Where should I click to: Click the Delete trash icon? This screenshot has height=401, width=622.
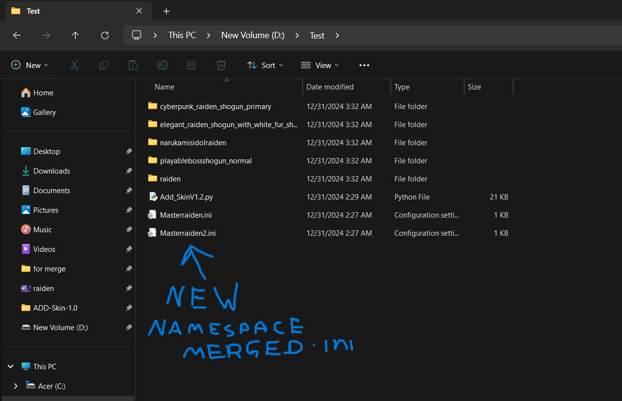coord(221,65)
